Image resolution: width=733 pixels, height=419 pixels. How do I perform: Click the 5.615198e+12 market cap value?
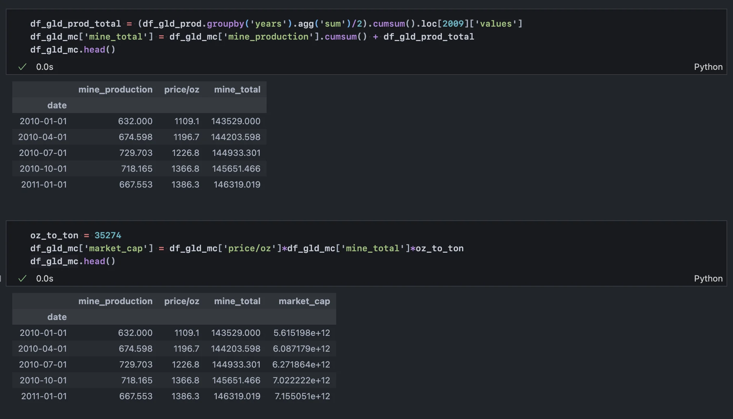pos(302,333)
